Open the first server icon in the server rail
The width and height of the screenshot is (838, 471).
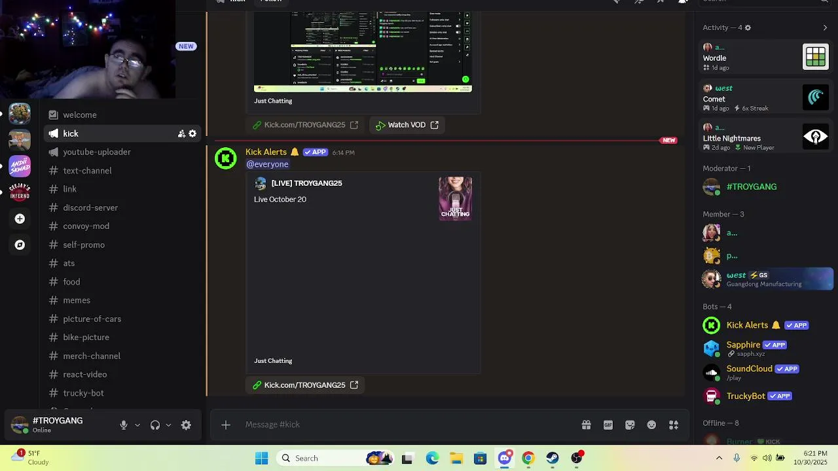click(20, 114)
